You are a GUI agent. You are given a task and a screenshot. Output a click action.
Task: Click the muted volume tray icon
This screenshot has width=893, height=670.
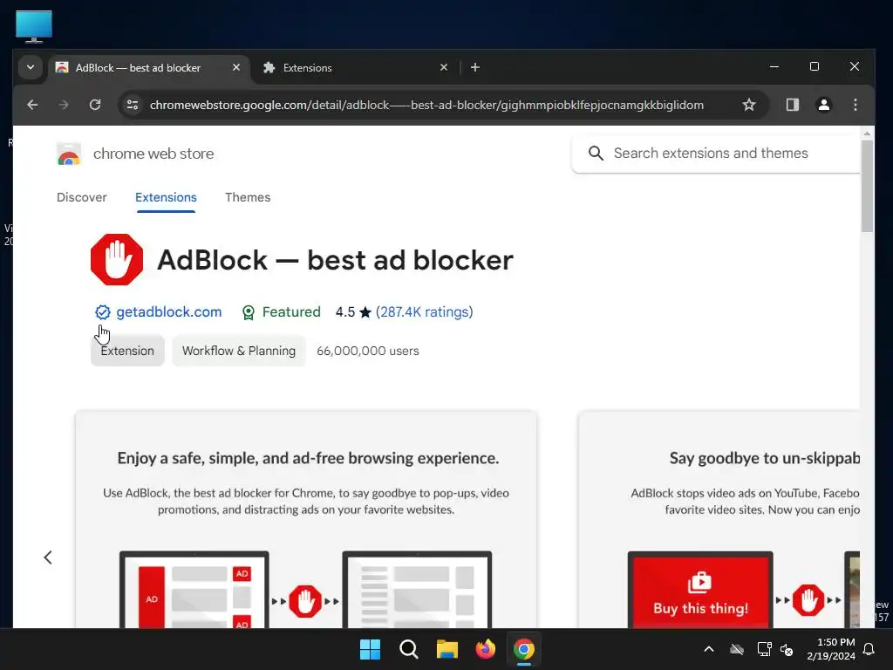point(787,649)
